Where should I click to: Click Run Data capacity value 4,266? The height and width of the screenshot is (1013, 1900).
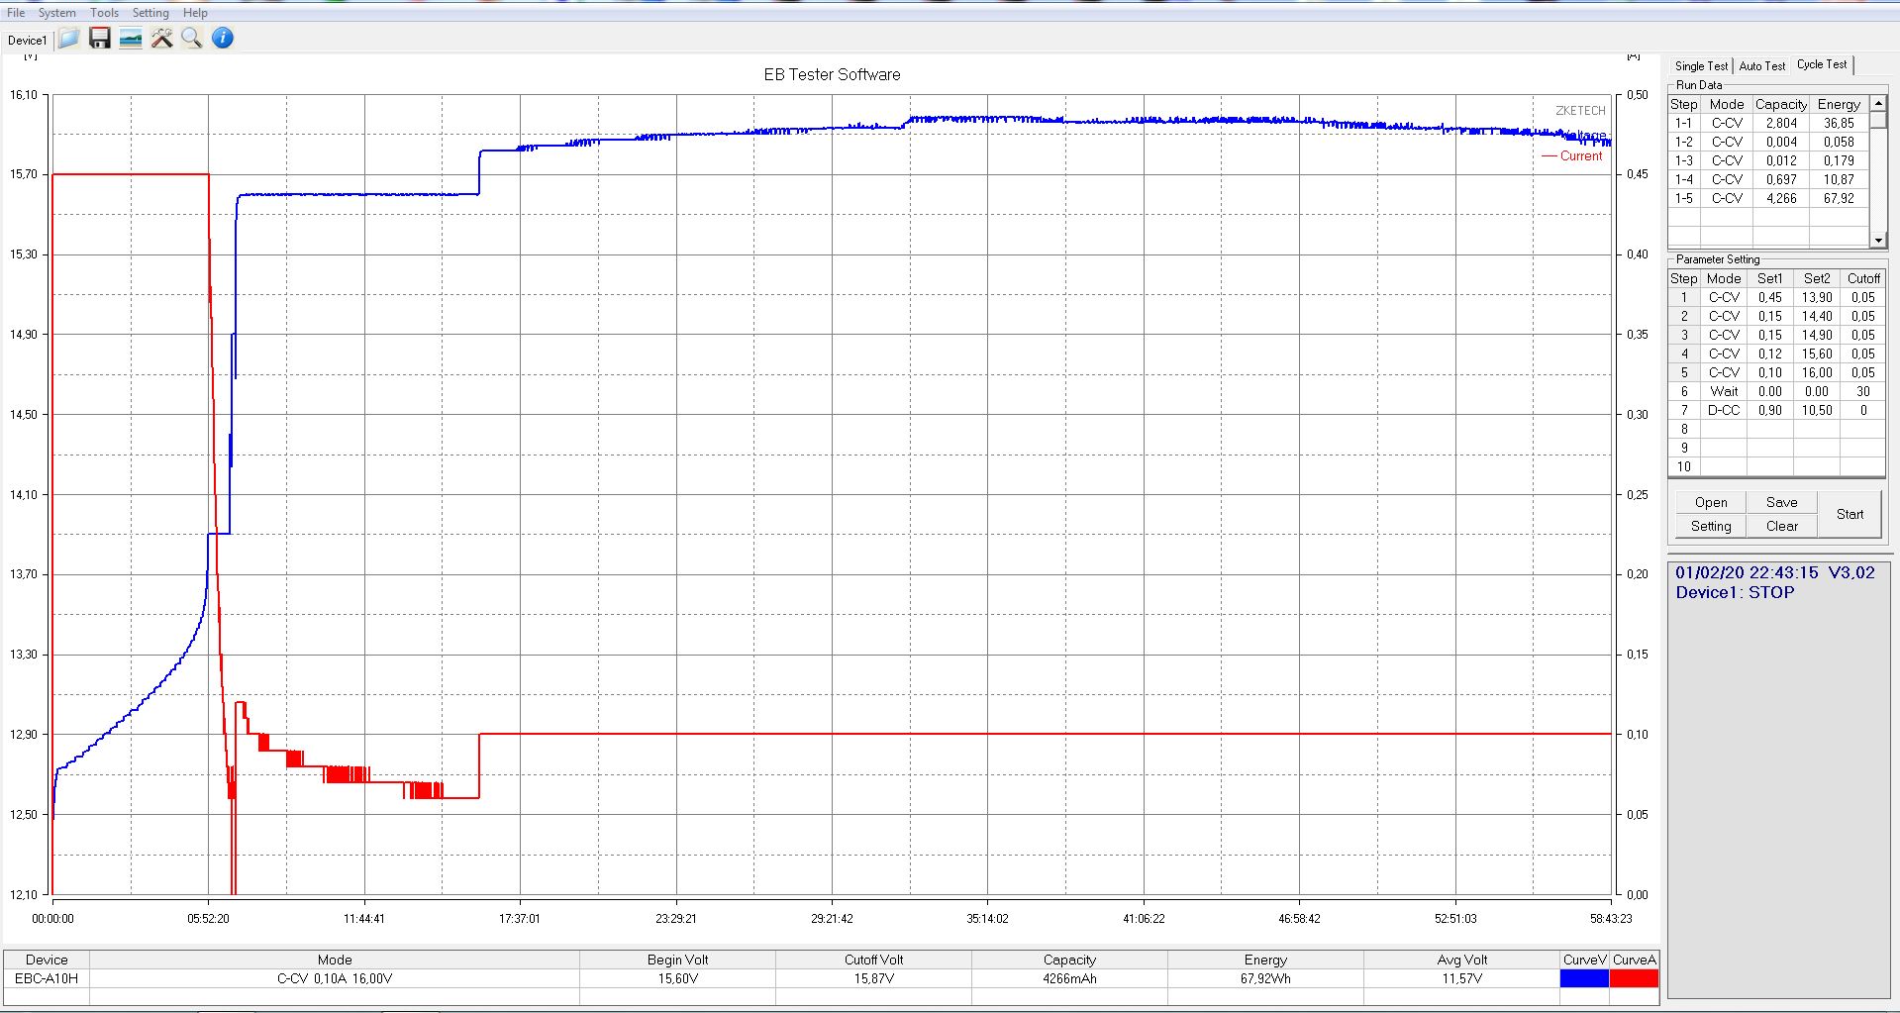pyautogui.click(x=1780, y=198)
